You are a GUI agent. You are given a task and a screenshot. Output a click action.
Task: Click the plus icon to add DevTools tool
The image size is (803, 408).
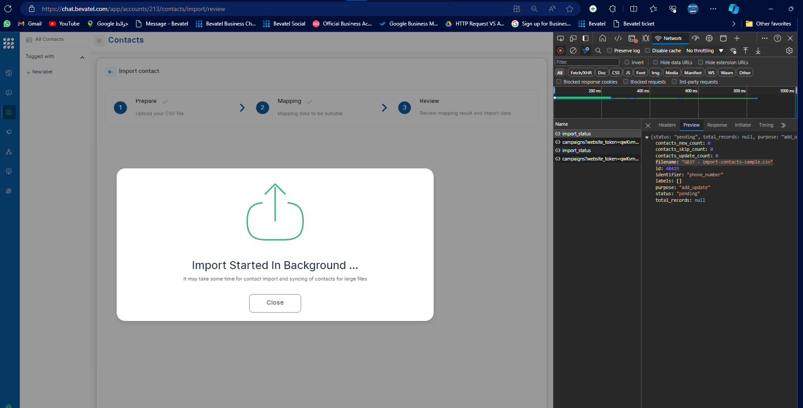(x=737, y=38)
